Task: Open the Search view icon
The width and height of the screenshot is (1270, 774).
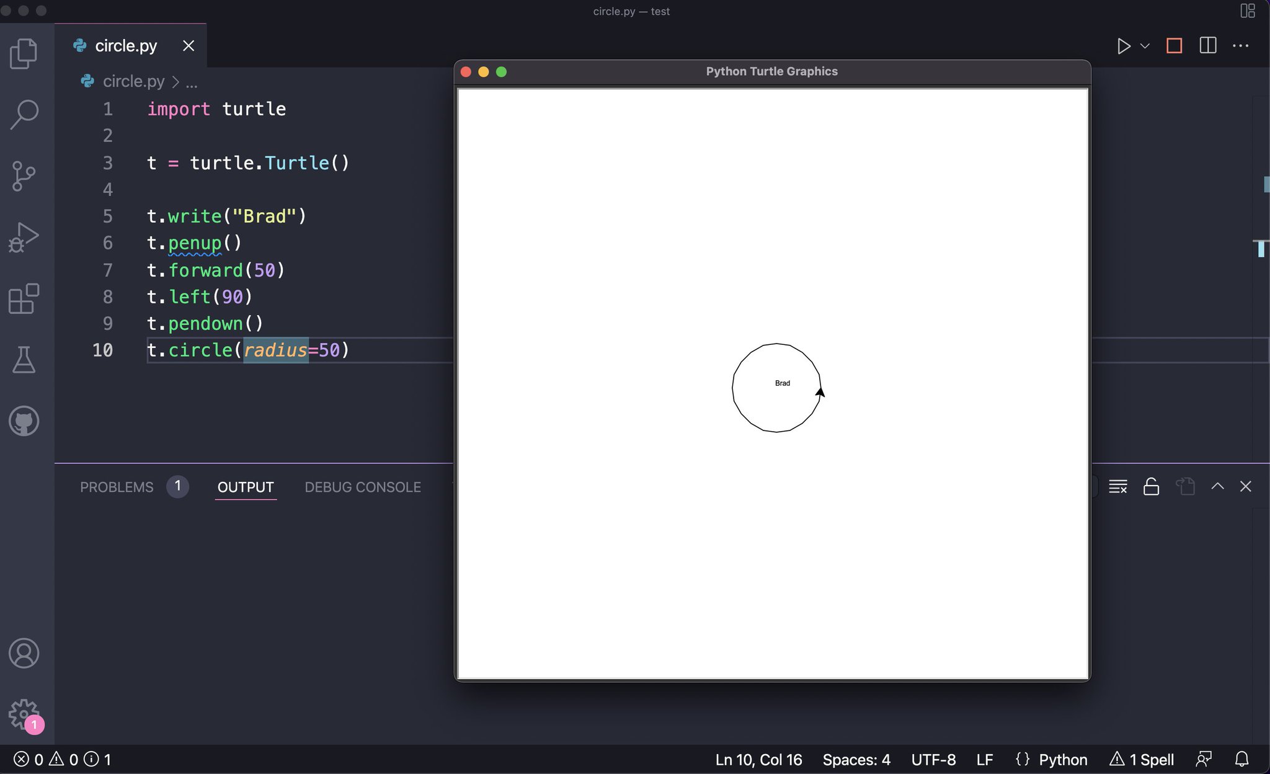Action: tap(24, 115)
